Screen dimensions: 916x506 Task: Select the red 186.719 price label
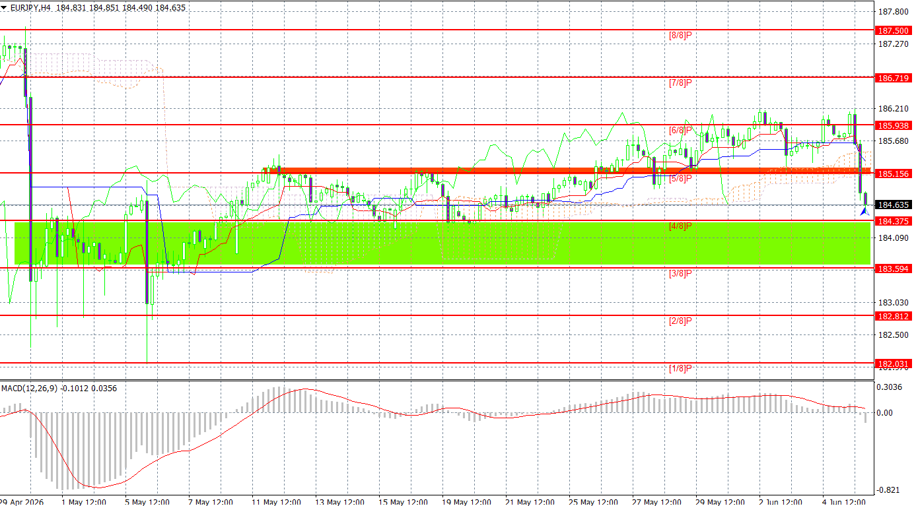click(893, 78)
